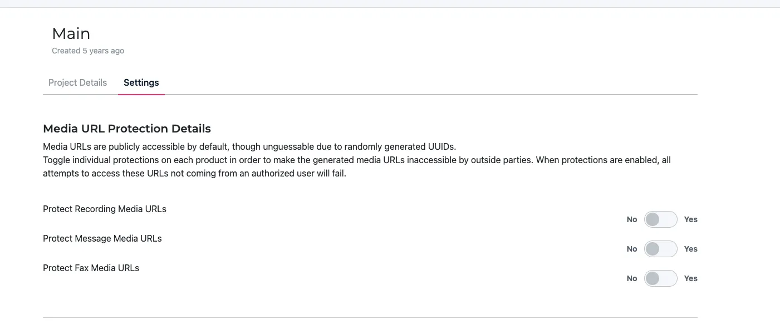This screenshot has height=329, width=780.
Task: Click "No" beside the Recording Media toggle
Action: click(x=631, y=219)
